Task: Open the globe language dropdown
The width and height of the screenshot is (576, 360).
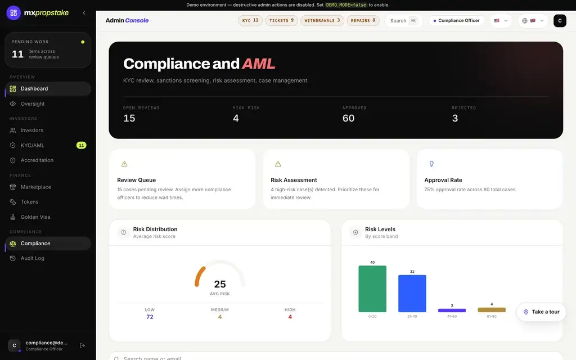Action: 533,21
